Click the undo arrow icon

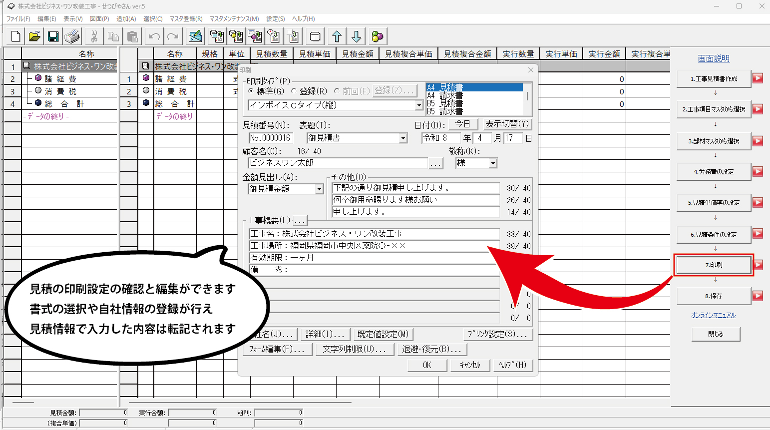154,36
